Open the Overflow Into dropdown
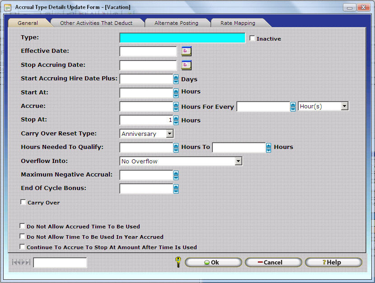This screenshot has width=375, height=283. 238,161
